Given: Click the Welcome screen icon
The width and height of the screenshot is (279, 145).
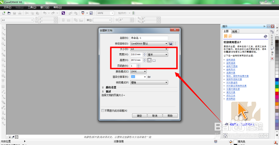Looking at the screenshot, I should point(91,13).
